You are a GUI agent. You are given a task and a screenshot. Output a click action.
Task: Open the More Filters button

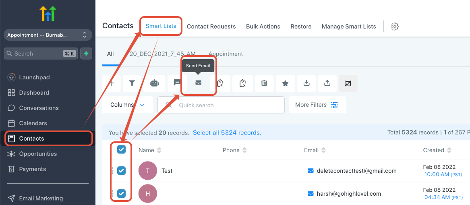(x=317, y=105)
